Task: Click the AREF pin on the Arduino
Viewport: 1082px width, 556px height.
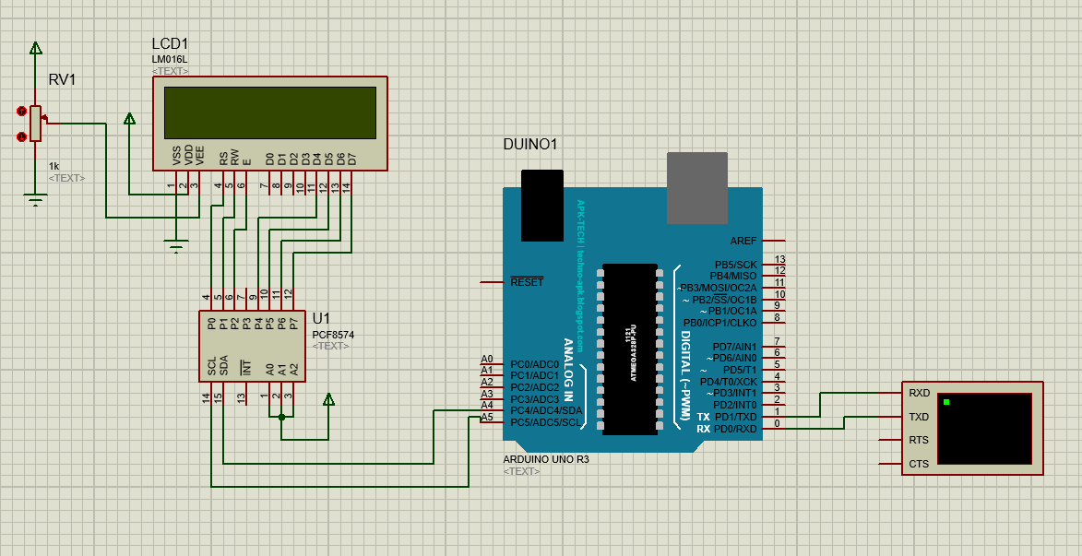Action: tap(743, 241)
